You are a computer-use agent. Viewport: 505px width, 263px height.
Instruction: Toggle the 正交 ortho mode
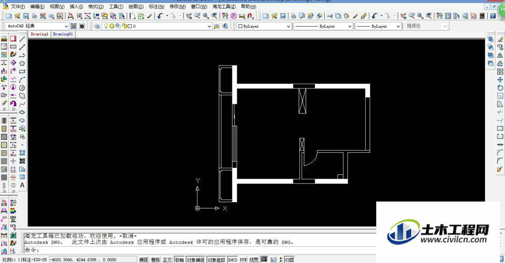pos(168,260)
